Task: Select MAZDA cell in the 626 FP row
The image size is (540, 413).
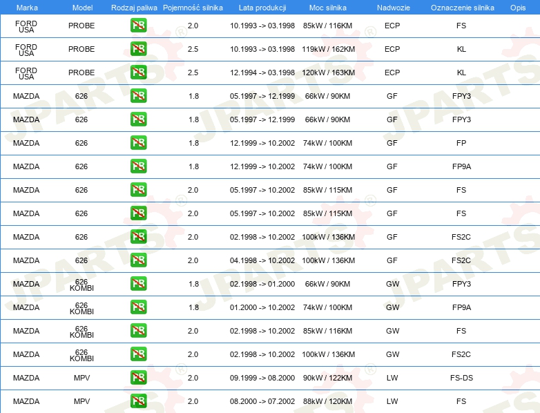Action: tap(26, 143)
